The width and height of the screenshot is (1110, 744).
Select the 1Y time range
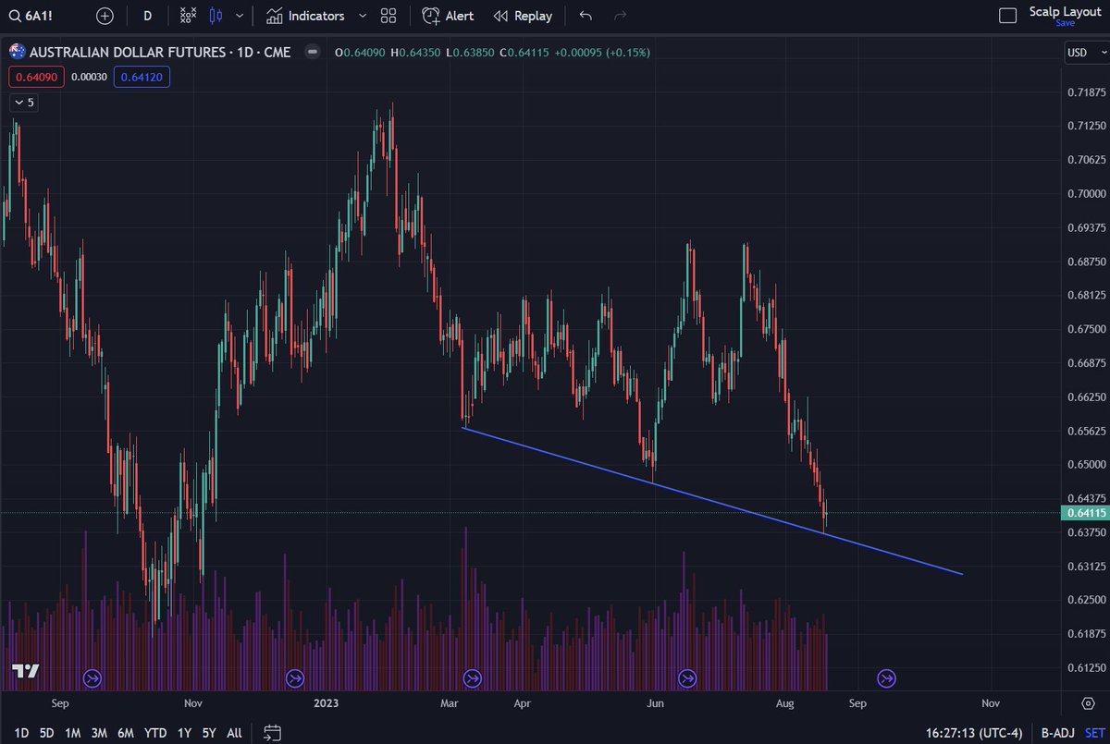click(183, 732)
